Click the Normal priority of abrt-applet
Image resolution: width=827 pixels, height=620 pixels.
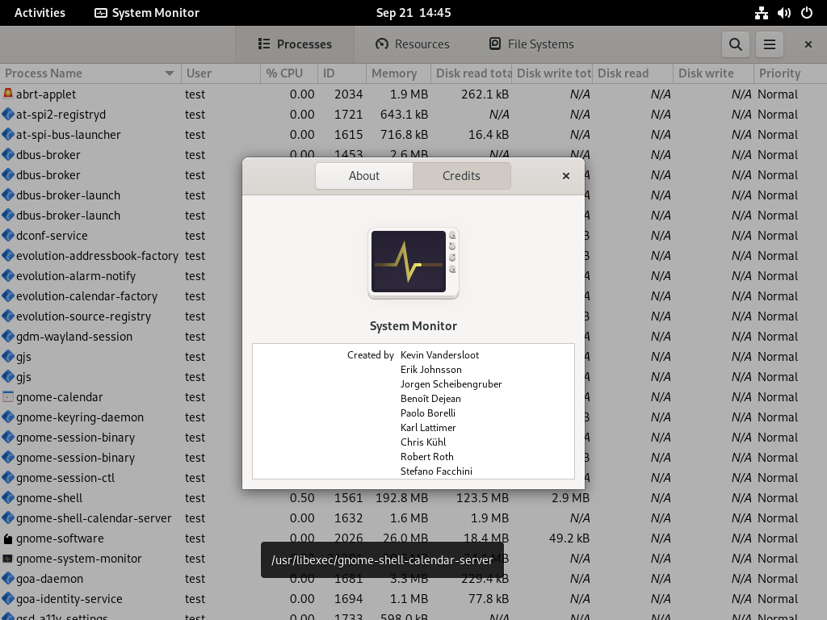pos(778,94)
